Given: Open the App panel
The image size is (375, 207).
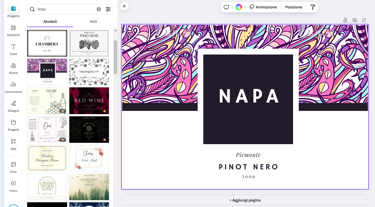Looking at the screenshot, I should [13, 144].
